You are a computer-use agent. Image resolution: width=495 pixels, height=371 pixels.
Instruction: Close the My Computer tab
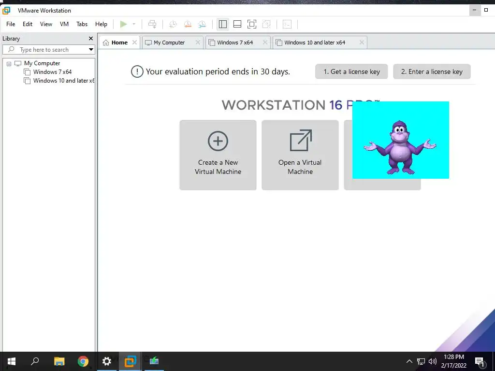point(198,43)
